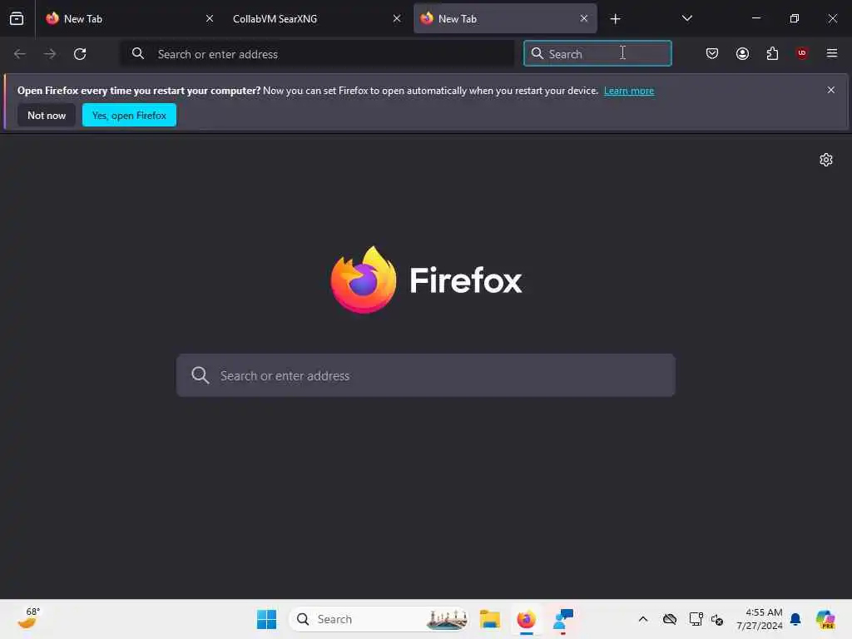Go forward one page
The width and height of the screenshot is (852, 639).
tap(50, 54)
